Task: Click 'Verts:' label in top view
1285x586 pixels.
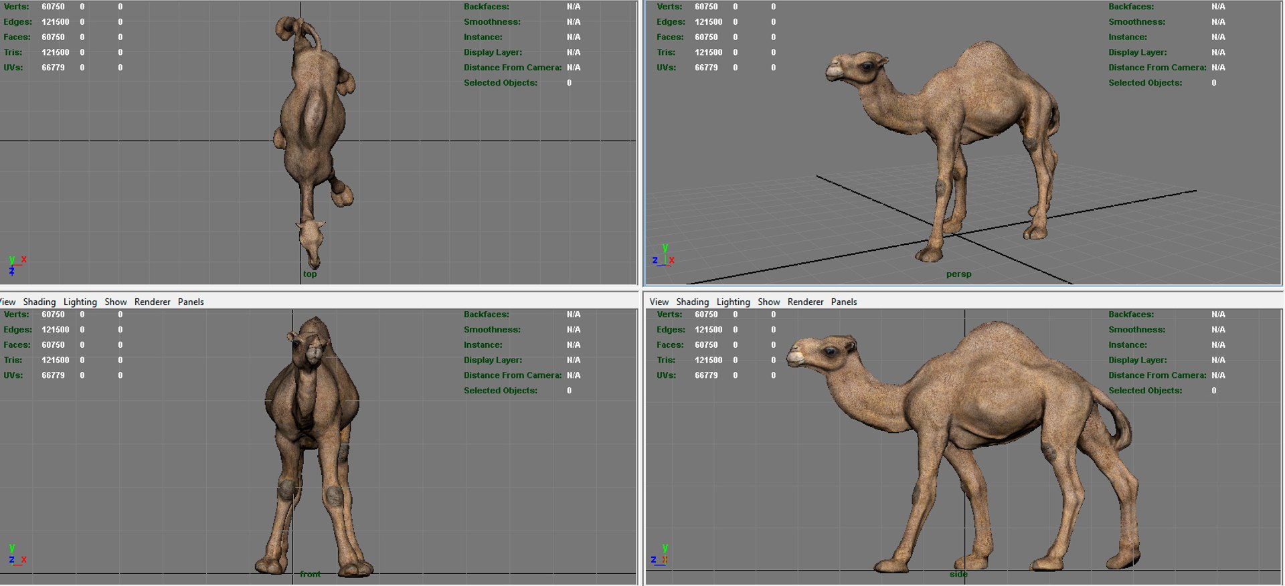Action: pos(16,7)
